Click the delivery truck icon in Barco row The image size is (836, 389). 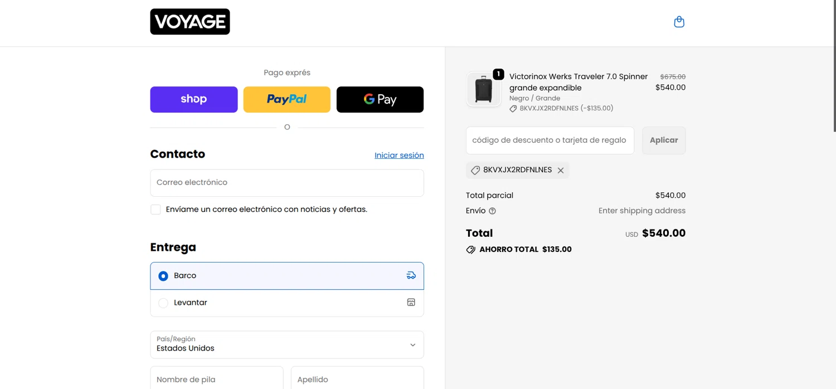click(x=411, y=275)
